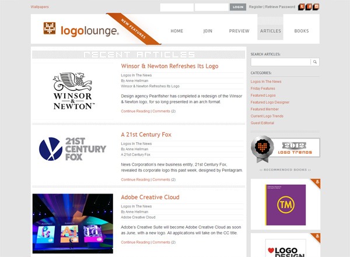Select Featured Logos category
The image size is (350, 257).
263,96
